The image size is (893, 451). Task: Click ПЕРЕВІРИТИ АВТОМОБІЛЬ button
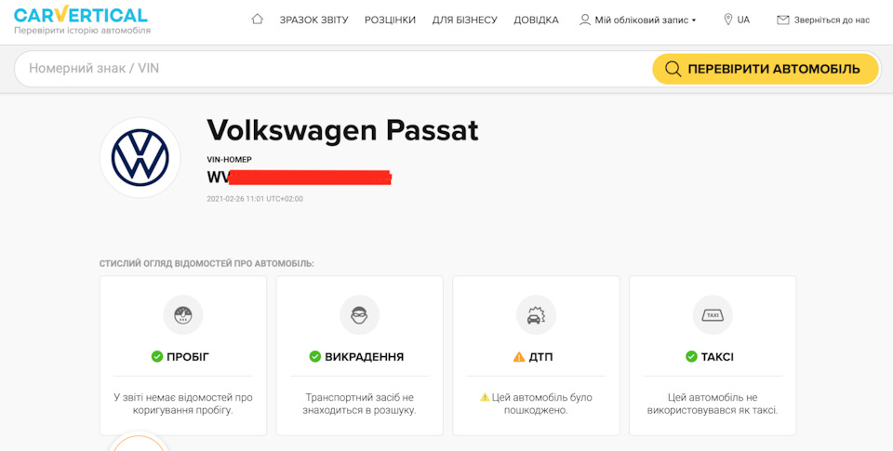pyautogui.click(x=766, y=69)
